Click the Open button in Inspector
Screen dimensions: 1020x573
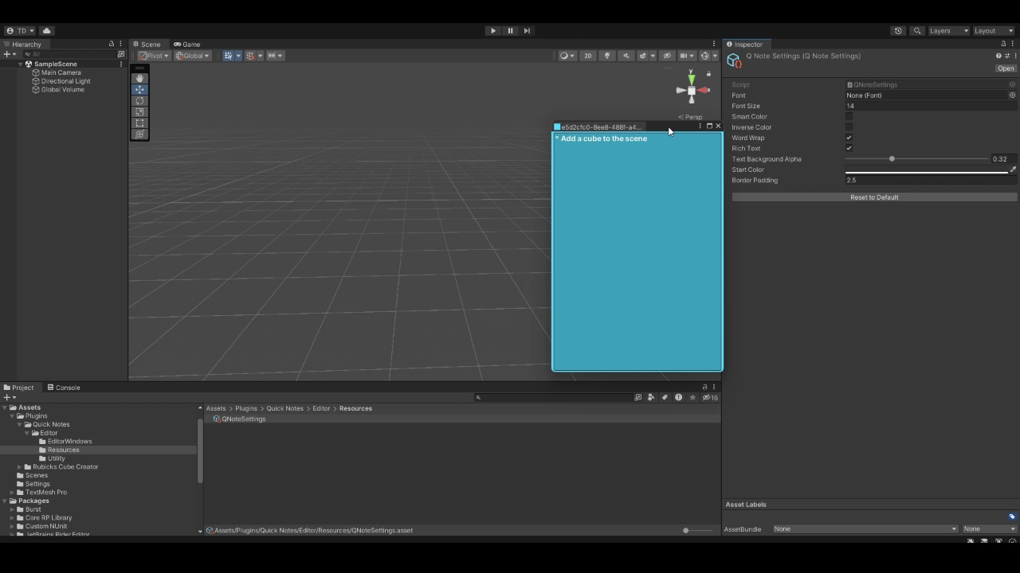tap(1006, 68)
